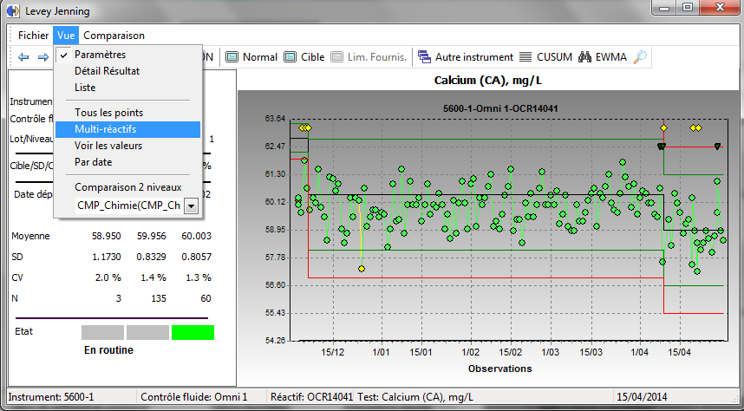The width and height of the screenshot is (744, 411).
Task: Open the Comparaison menu
Action: pyautogui.click(x=114, y=36)
